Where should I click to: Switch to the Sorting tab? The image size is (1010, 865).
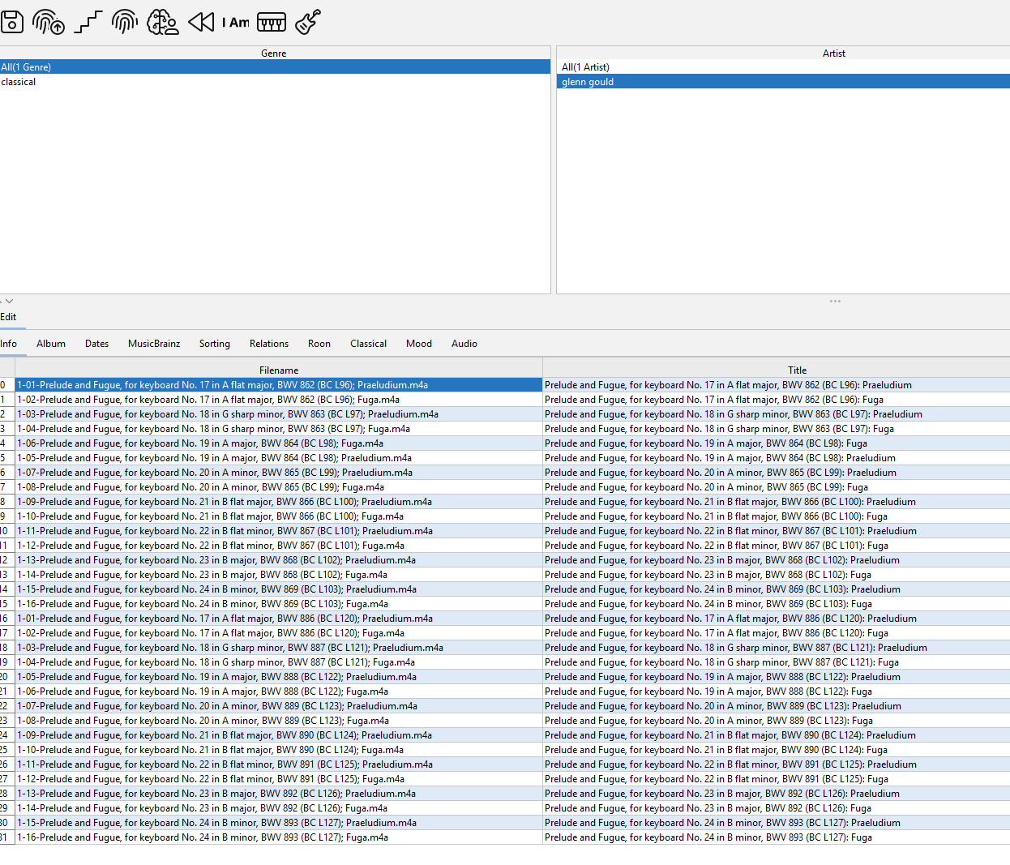(215, 344)
